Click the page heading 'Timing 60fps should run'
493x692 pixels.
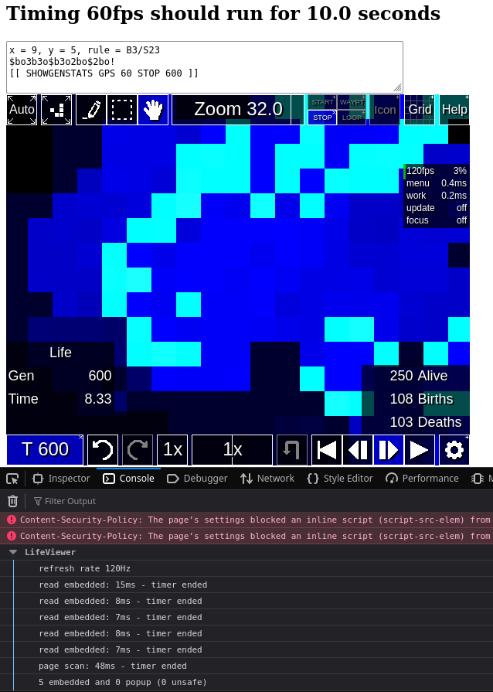click(223, 13)
